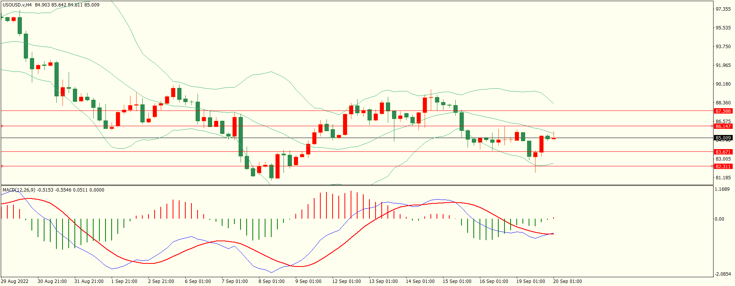Click the 88.360 price scale value
The height and width of the screenshot is (286, 735).
tap(723, 102)
